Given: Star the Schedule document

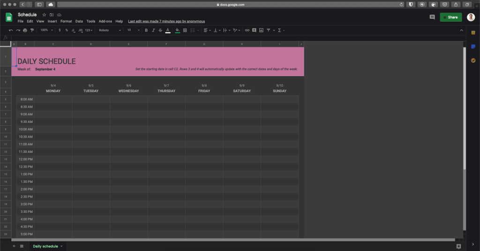Looking at the screenshot, I should [x=44, y=15].
